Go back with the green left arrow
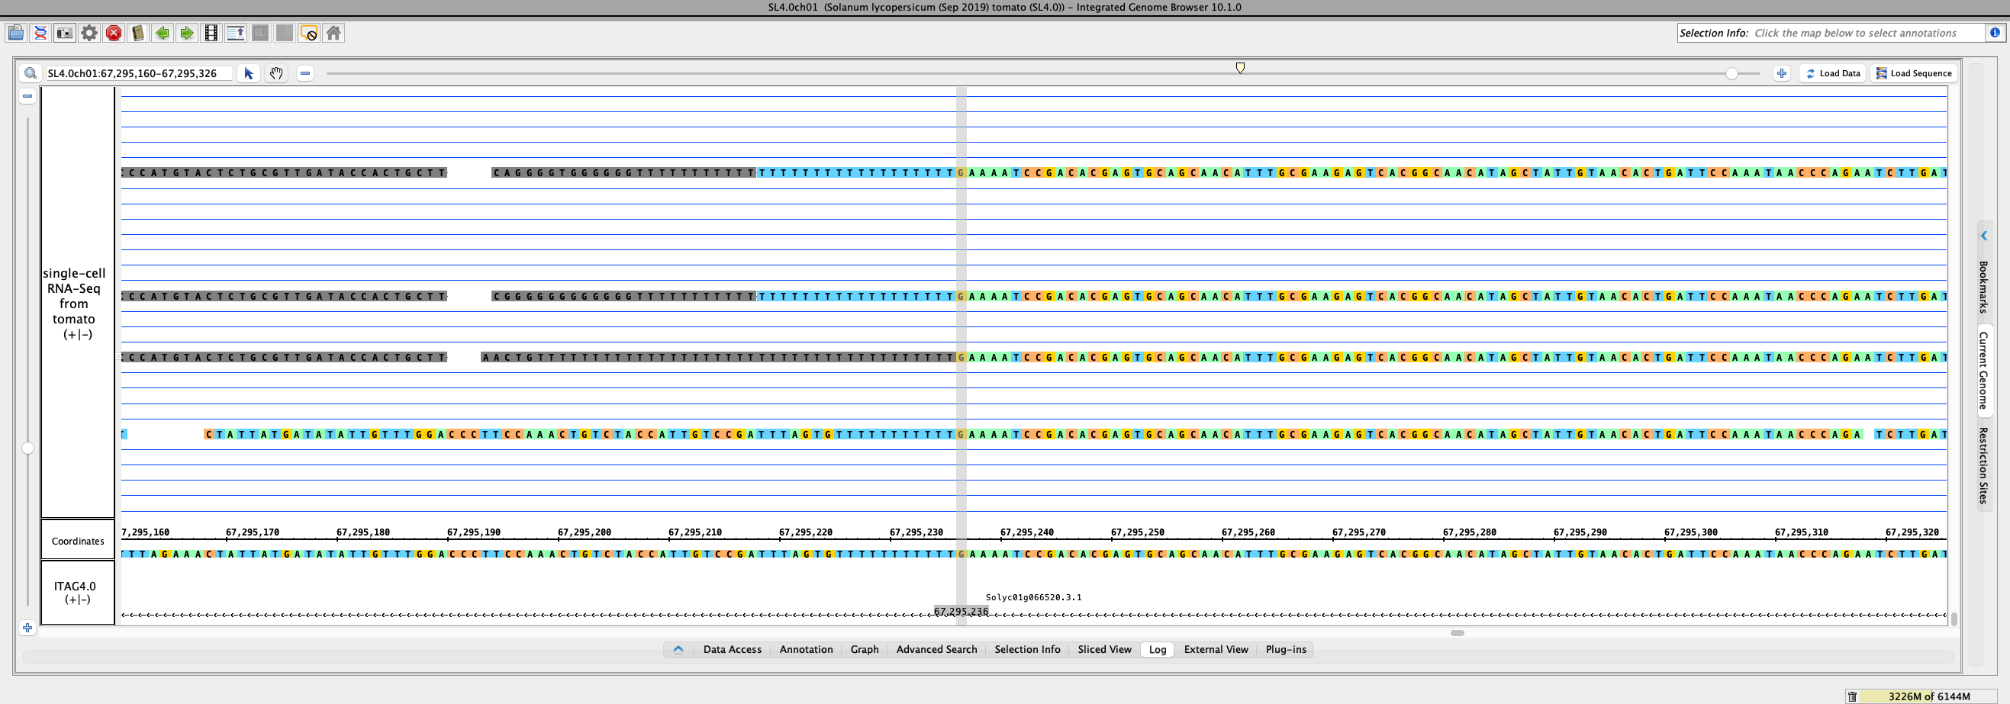The width and height of the screenshot is (2010, 704). point(163,33)
